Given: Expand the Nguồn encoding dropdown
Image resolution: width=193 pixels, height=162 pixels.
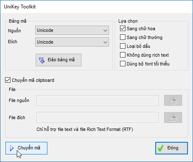Looking at the screenshot, I should 72,30.
